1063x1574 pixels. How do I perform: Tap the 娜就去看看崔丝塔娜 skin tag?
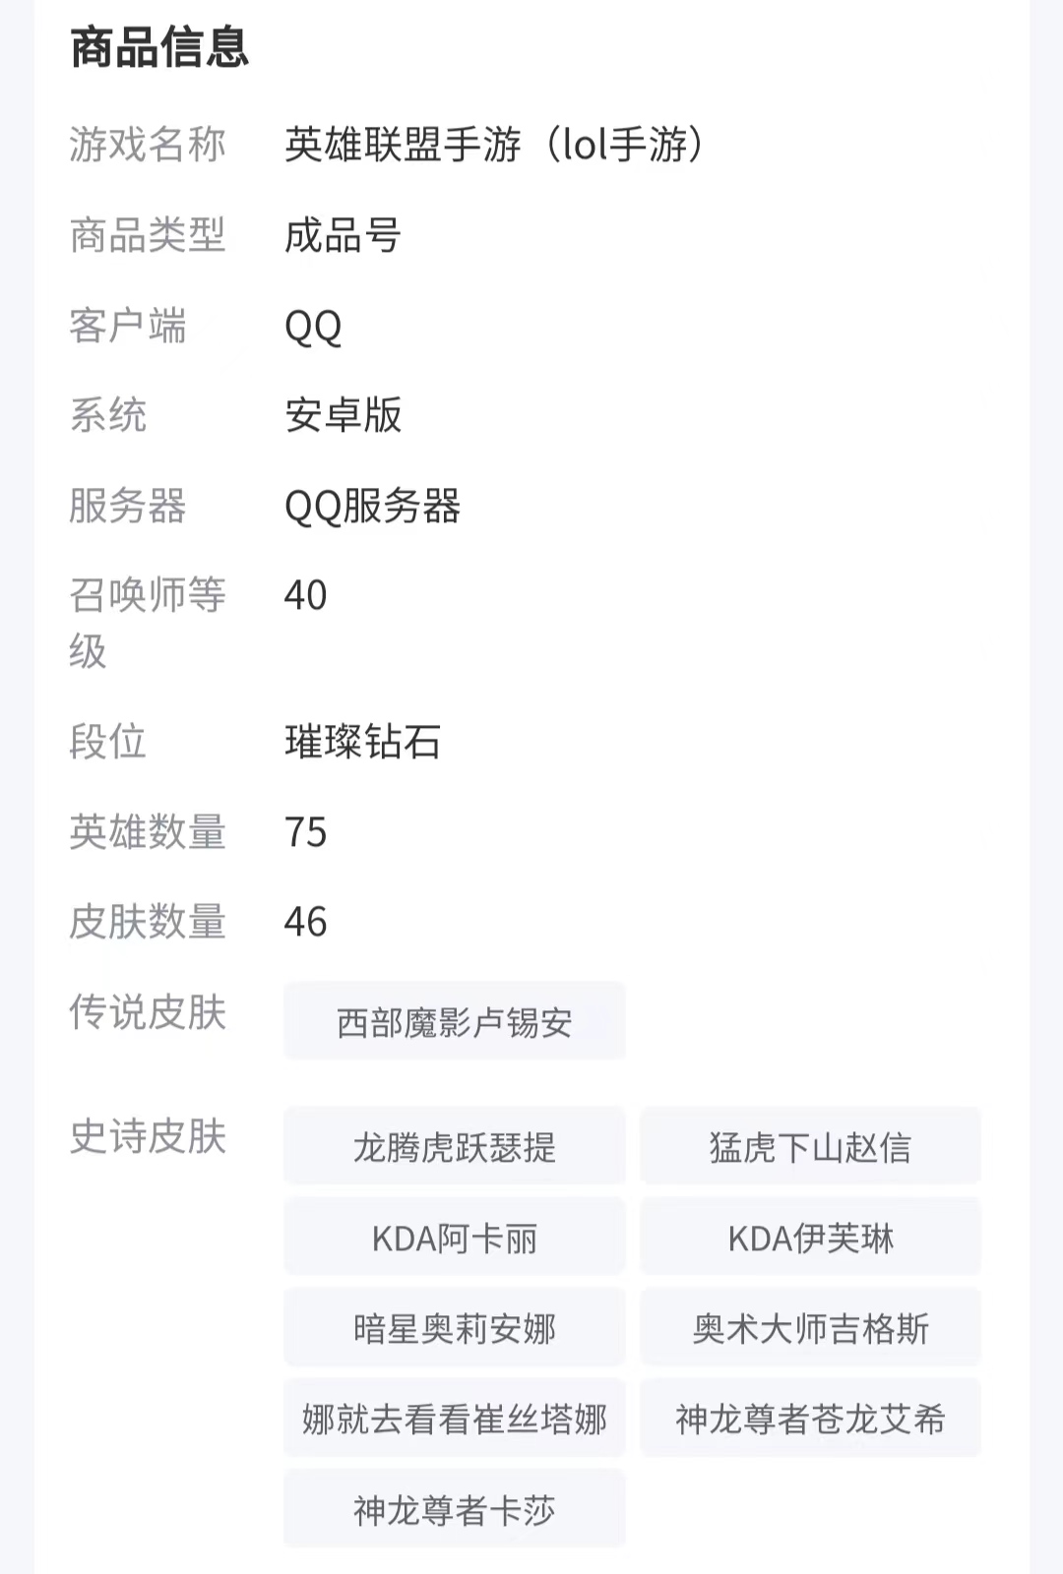point(454,1419)
